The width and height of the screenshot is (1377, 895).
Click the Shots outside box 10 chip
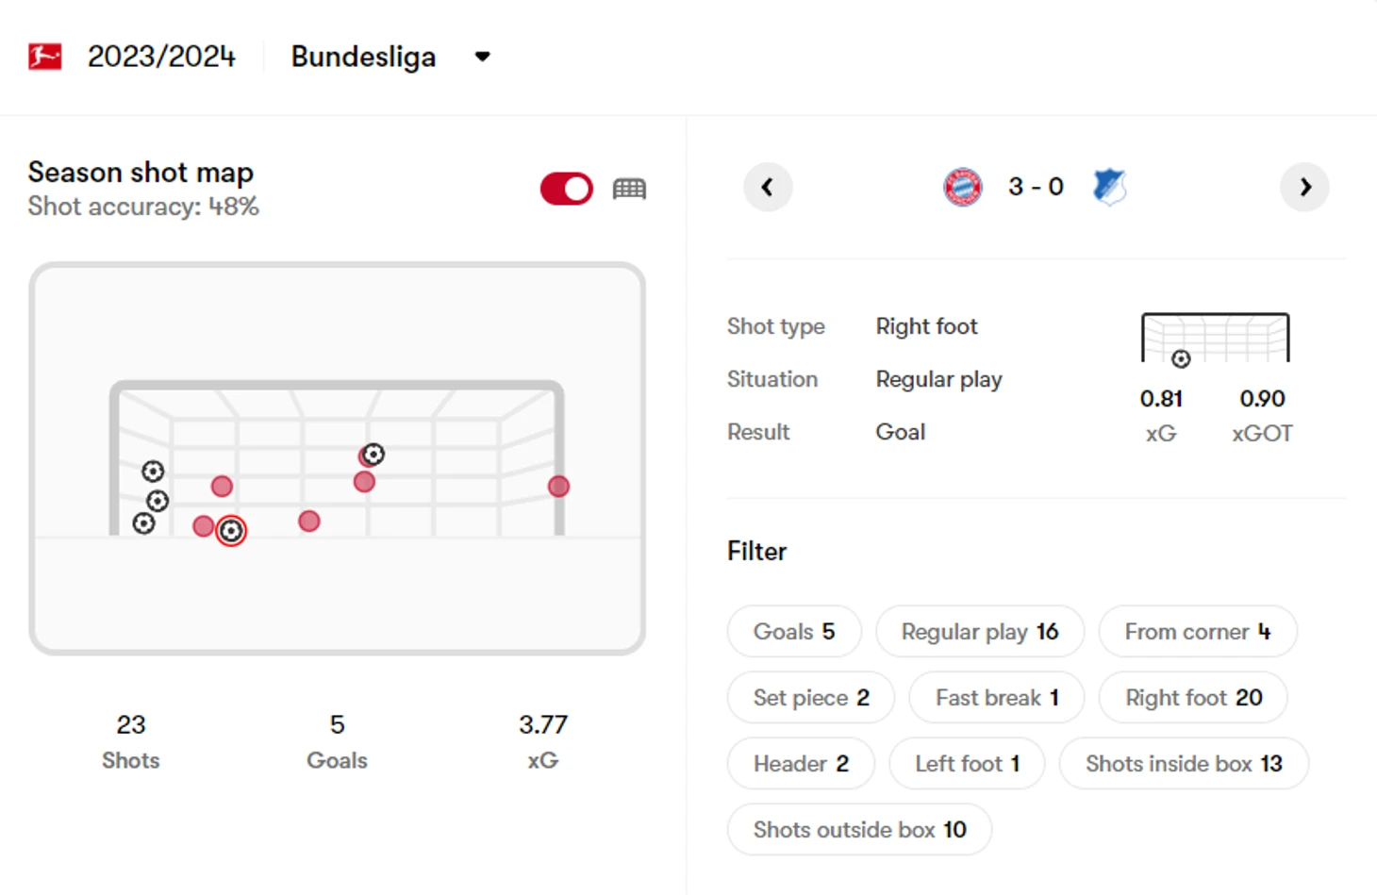[x=859, y=830]
